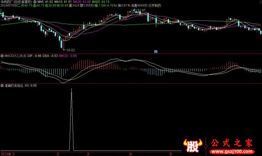Click the 2023年 label on time axis
This screenshot has height=156, width=262.
pyautogui.click(x=6, y=154)
